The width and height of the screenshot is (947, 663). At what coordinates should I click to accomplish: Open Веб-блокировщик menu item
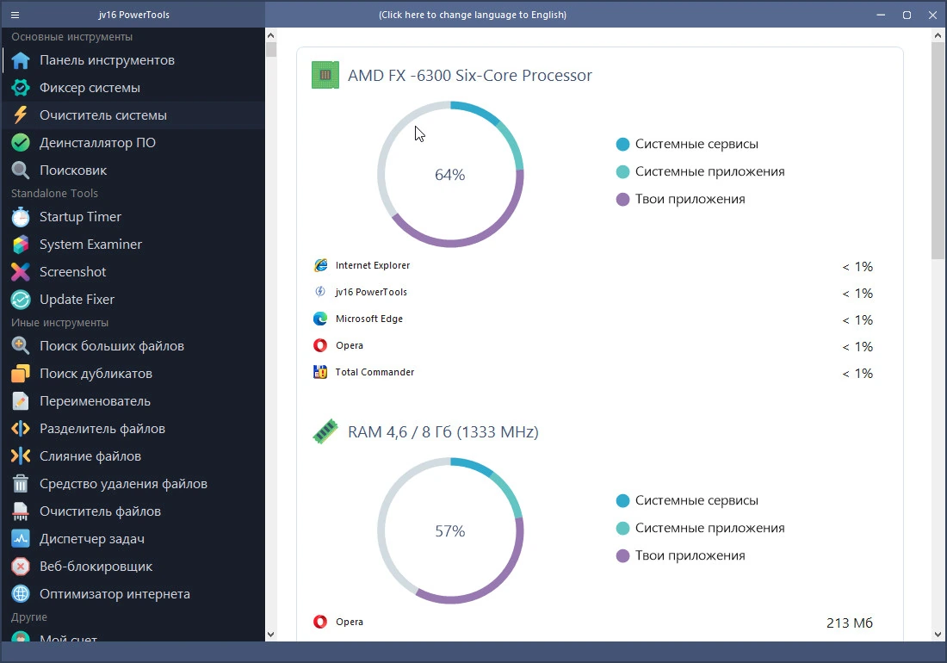[x=133, y=567]
